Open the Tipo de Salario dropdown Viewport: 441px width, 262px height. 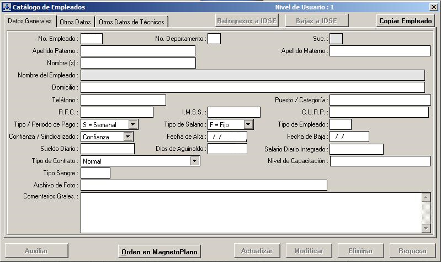click(248, 125)
